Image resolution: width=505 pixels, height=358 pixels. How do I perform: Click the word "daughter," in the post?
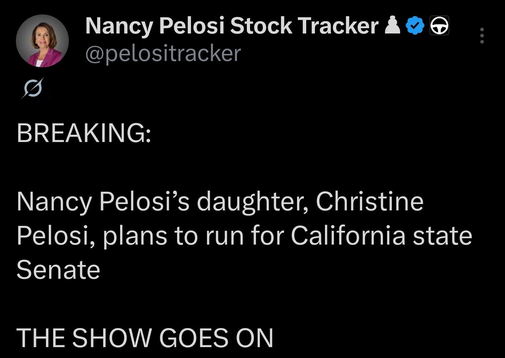coord(252,202)
